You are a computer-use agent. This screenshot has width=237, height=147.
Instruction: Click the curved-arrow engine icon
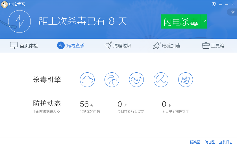136,79
